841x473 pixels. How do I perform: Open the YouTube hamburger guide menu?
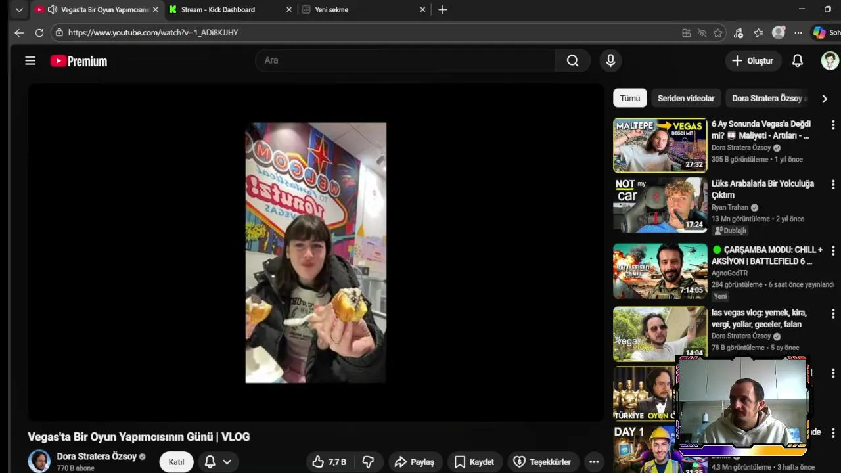pos(30,61)
